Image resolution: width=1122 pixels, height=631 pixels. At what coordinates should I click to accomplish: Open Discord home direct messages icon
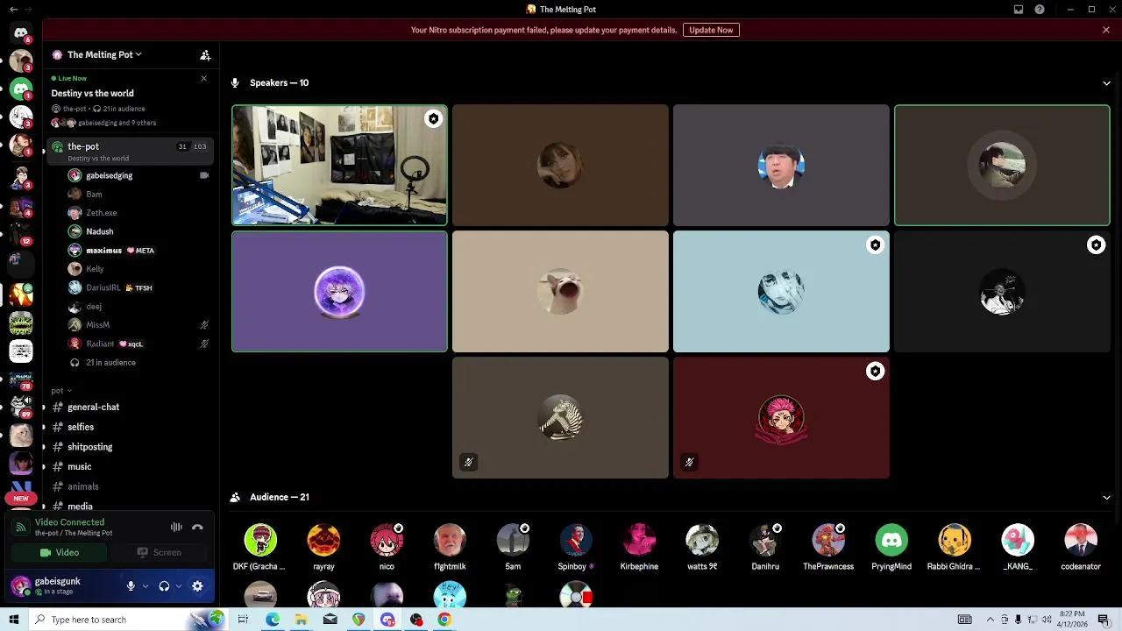pyautogui.click(x=21, y=33)
